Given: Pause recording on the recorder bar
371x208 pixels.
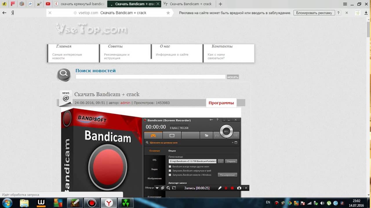Looking at the screenshot, I should (x=226, y=188).
